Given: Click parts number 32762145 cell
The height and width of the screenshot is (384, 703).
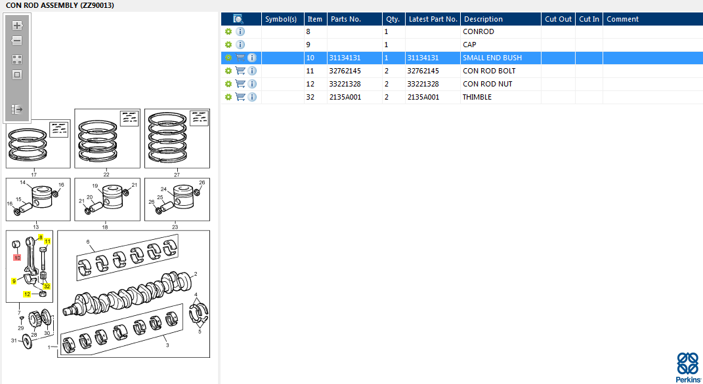Looking at the screenshot, I should (354, 71).
